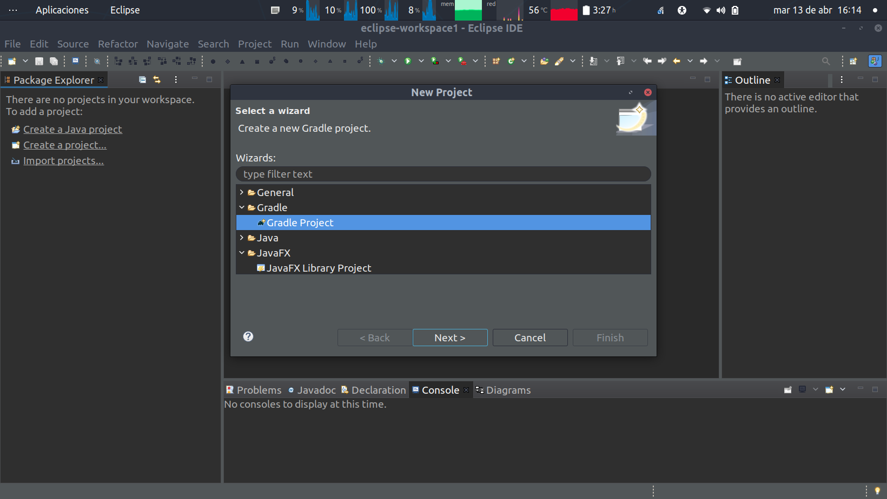The image size is (887, 499).
Task: Click the wizard type filter text field
Action: [444, 174]
